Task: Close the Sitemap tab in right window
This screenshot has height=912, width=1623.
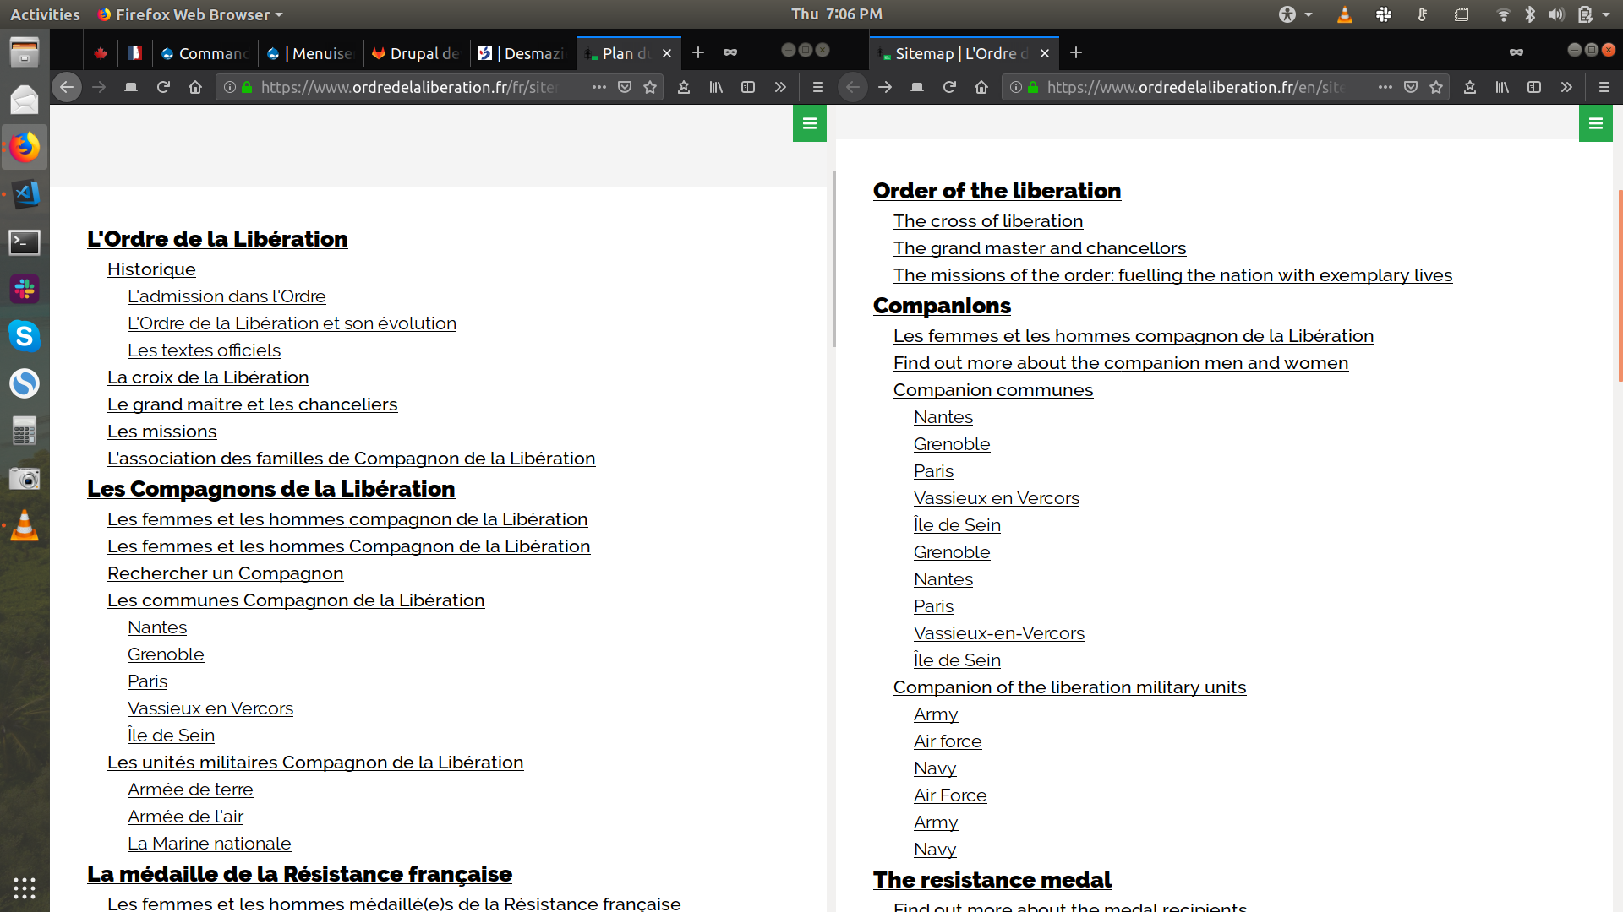Action: pos(1045,53)
